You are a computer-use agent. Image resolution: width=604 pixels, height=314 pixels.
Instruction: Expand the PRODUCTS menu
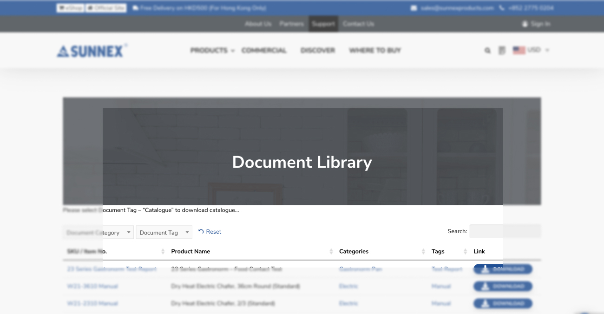pos(212,50)
